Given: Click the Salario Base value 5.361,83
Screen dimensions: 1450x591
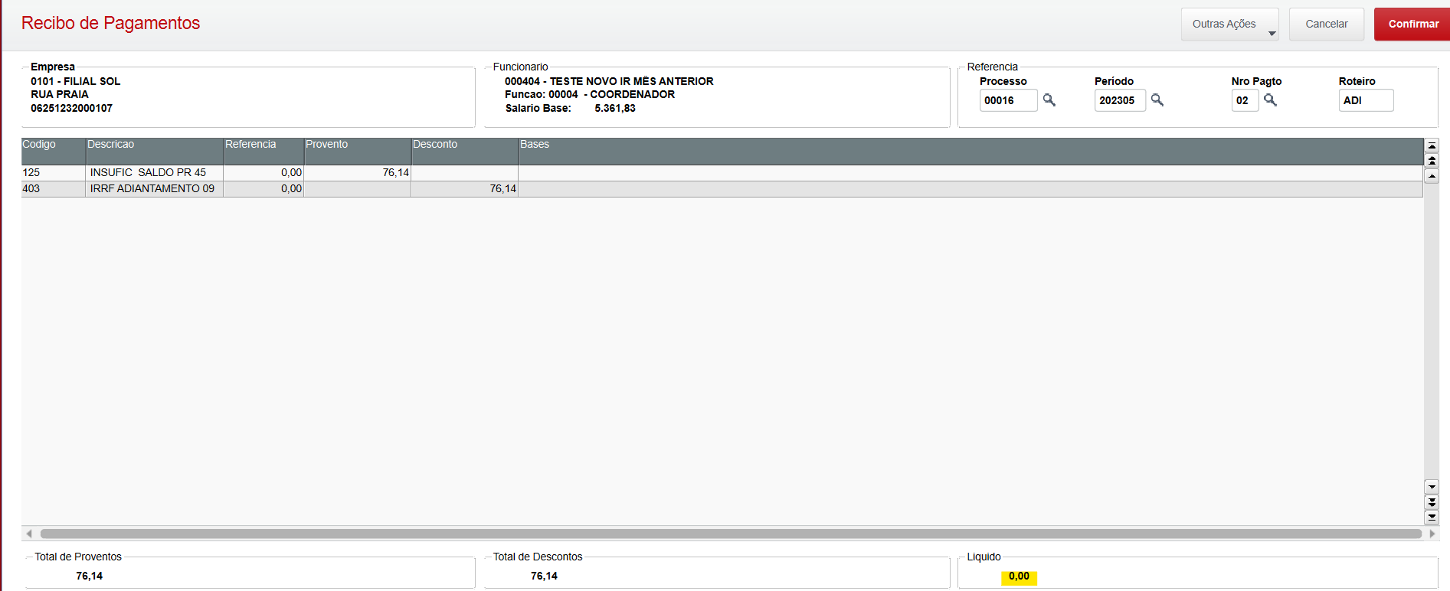Looking at the screenshot, I should click(615, 108).
